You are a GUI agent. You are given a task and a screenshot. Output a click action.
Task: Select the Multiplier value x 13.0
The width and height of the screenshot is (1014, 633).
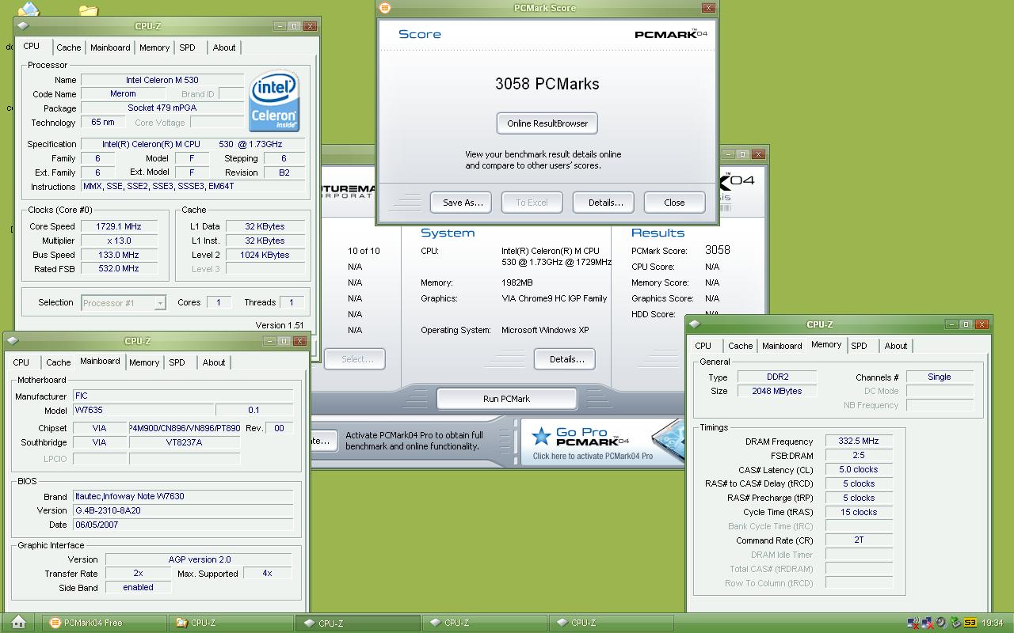(118, 241)
